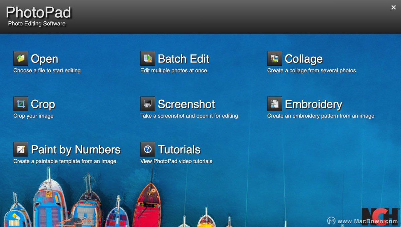The height and width of the screenshot is (227, 401).
Task: Choose the Collage heading
Action: (304, 59)
